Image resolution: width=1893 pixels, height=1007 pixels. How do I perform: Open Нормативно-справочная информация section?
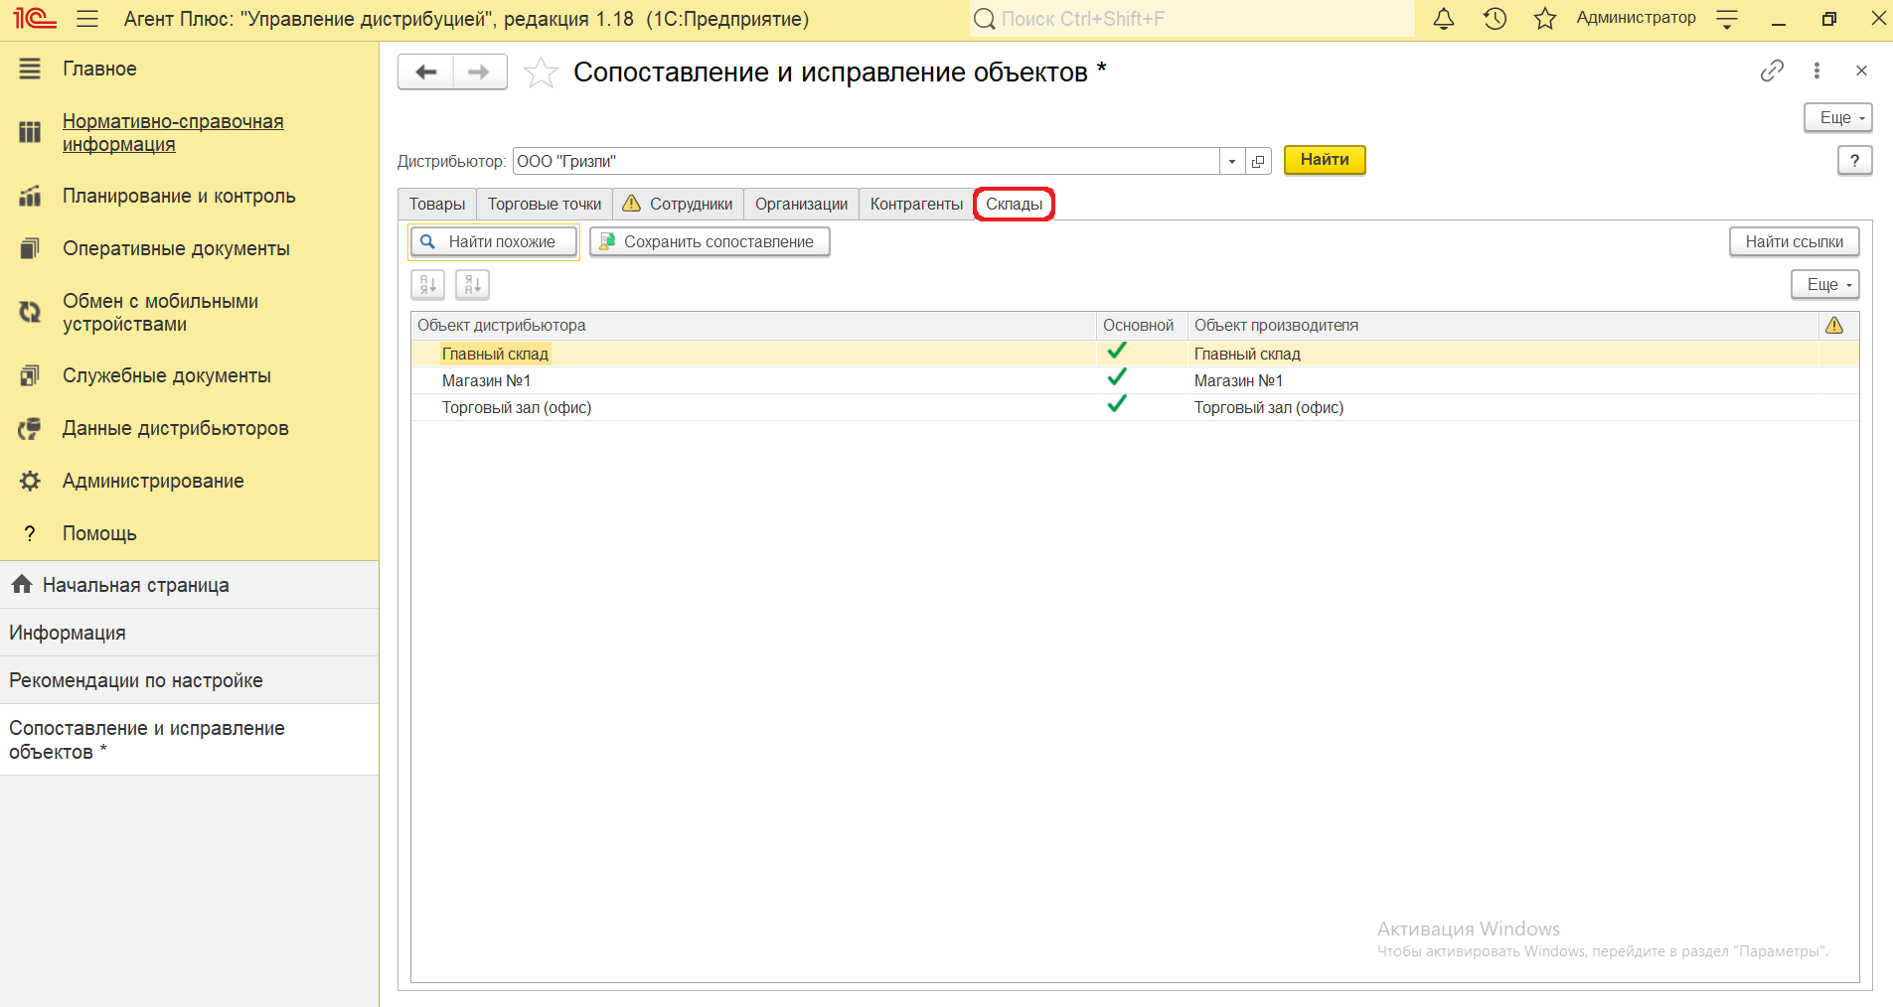173,132
